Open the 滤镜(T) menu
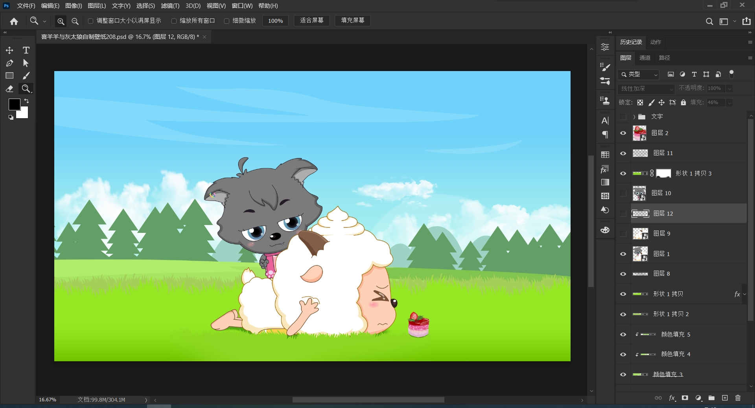This screenshot has height=408, width=755. (x=170, y=6)
